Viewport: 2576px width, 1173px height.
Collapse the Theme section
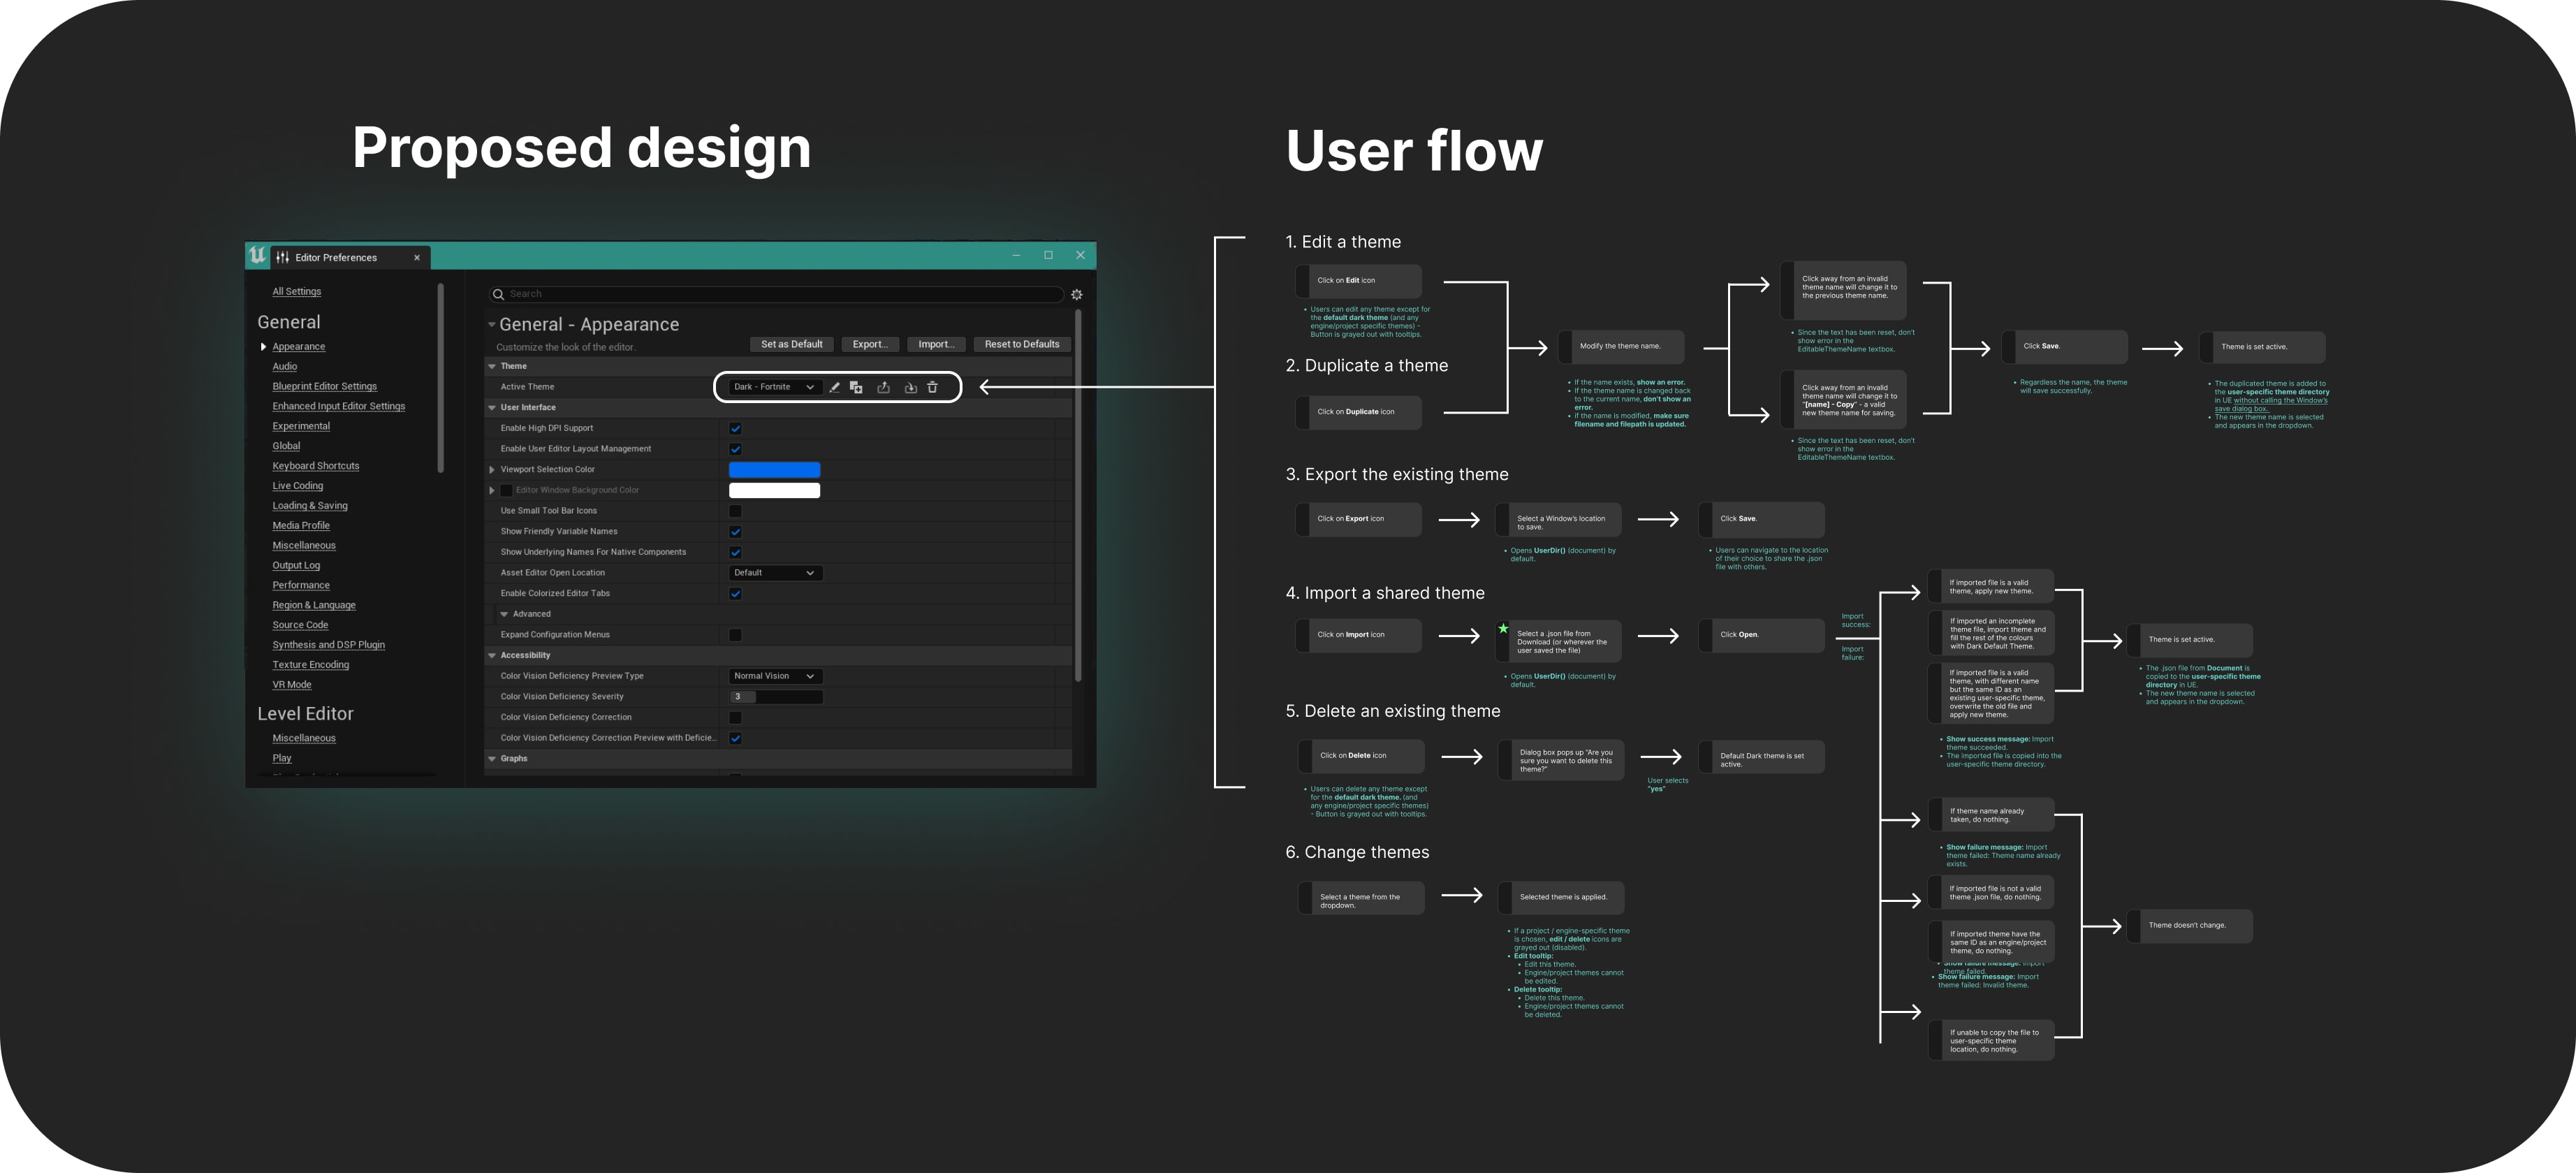tap(492, 367)
